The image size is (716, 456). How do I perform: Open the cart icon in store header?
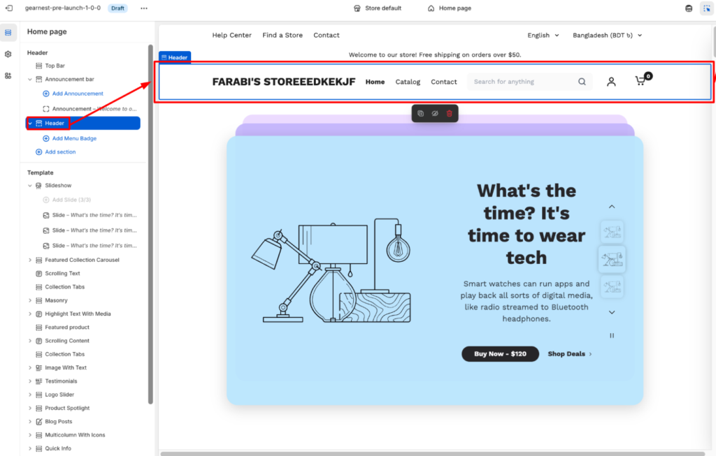[x=640, y=81]
